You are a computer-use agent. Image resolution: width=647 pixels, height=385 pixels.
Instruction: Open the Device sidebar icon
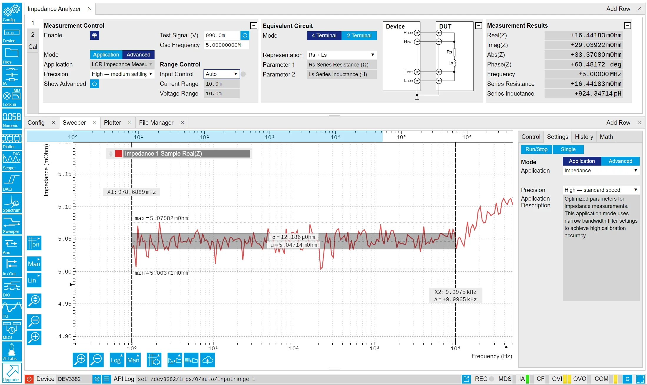[x=12, y=34]
